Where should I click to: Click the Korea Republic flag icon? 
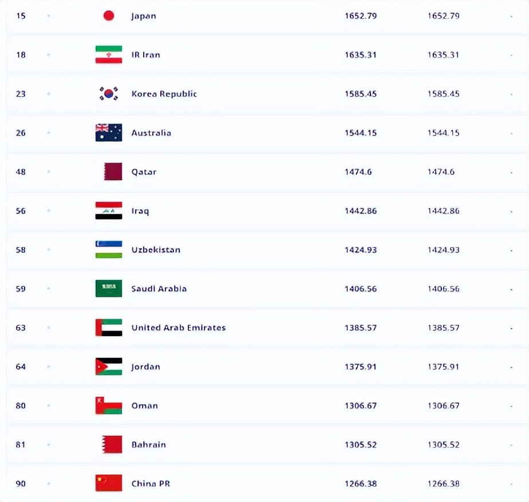pyautogui.click(x=109, y=94)
